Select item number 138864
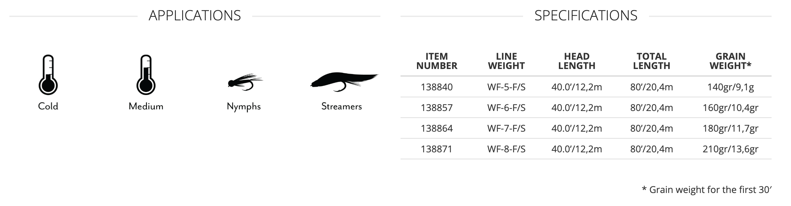The height and width of the screenshot is (206, 791). click(437, 128)
